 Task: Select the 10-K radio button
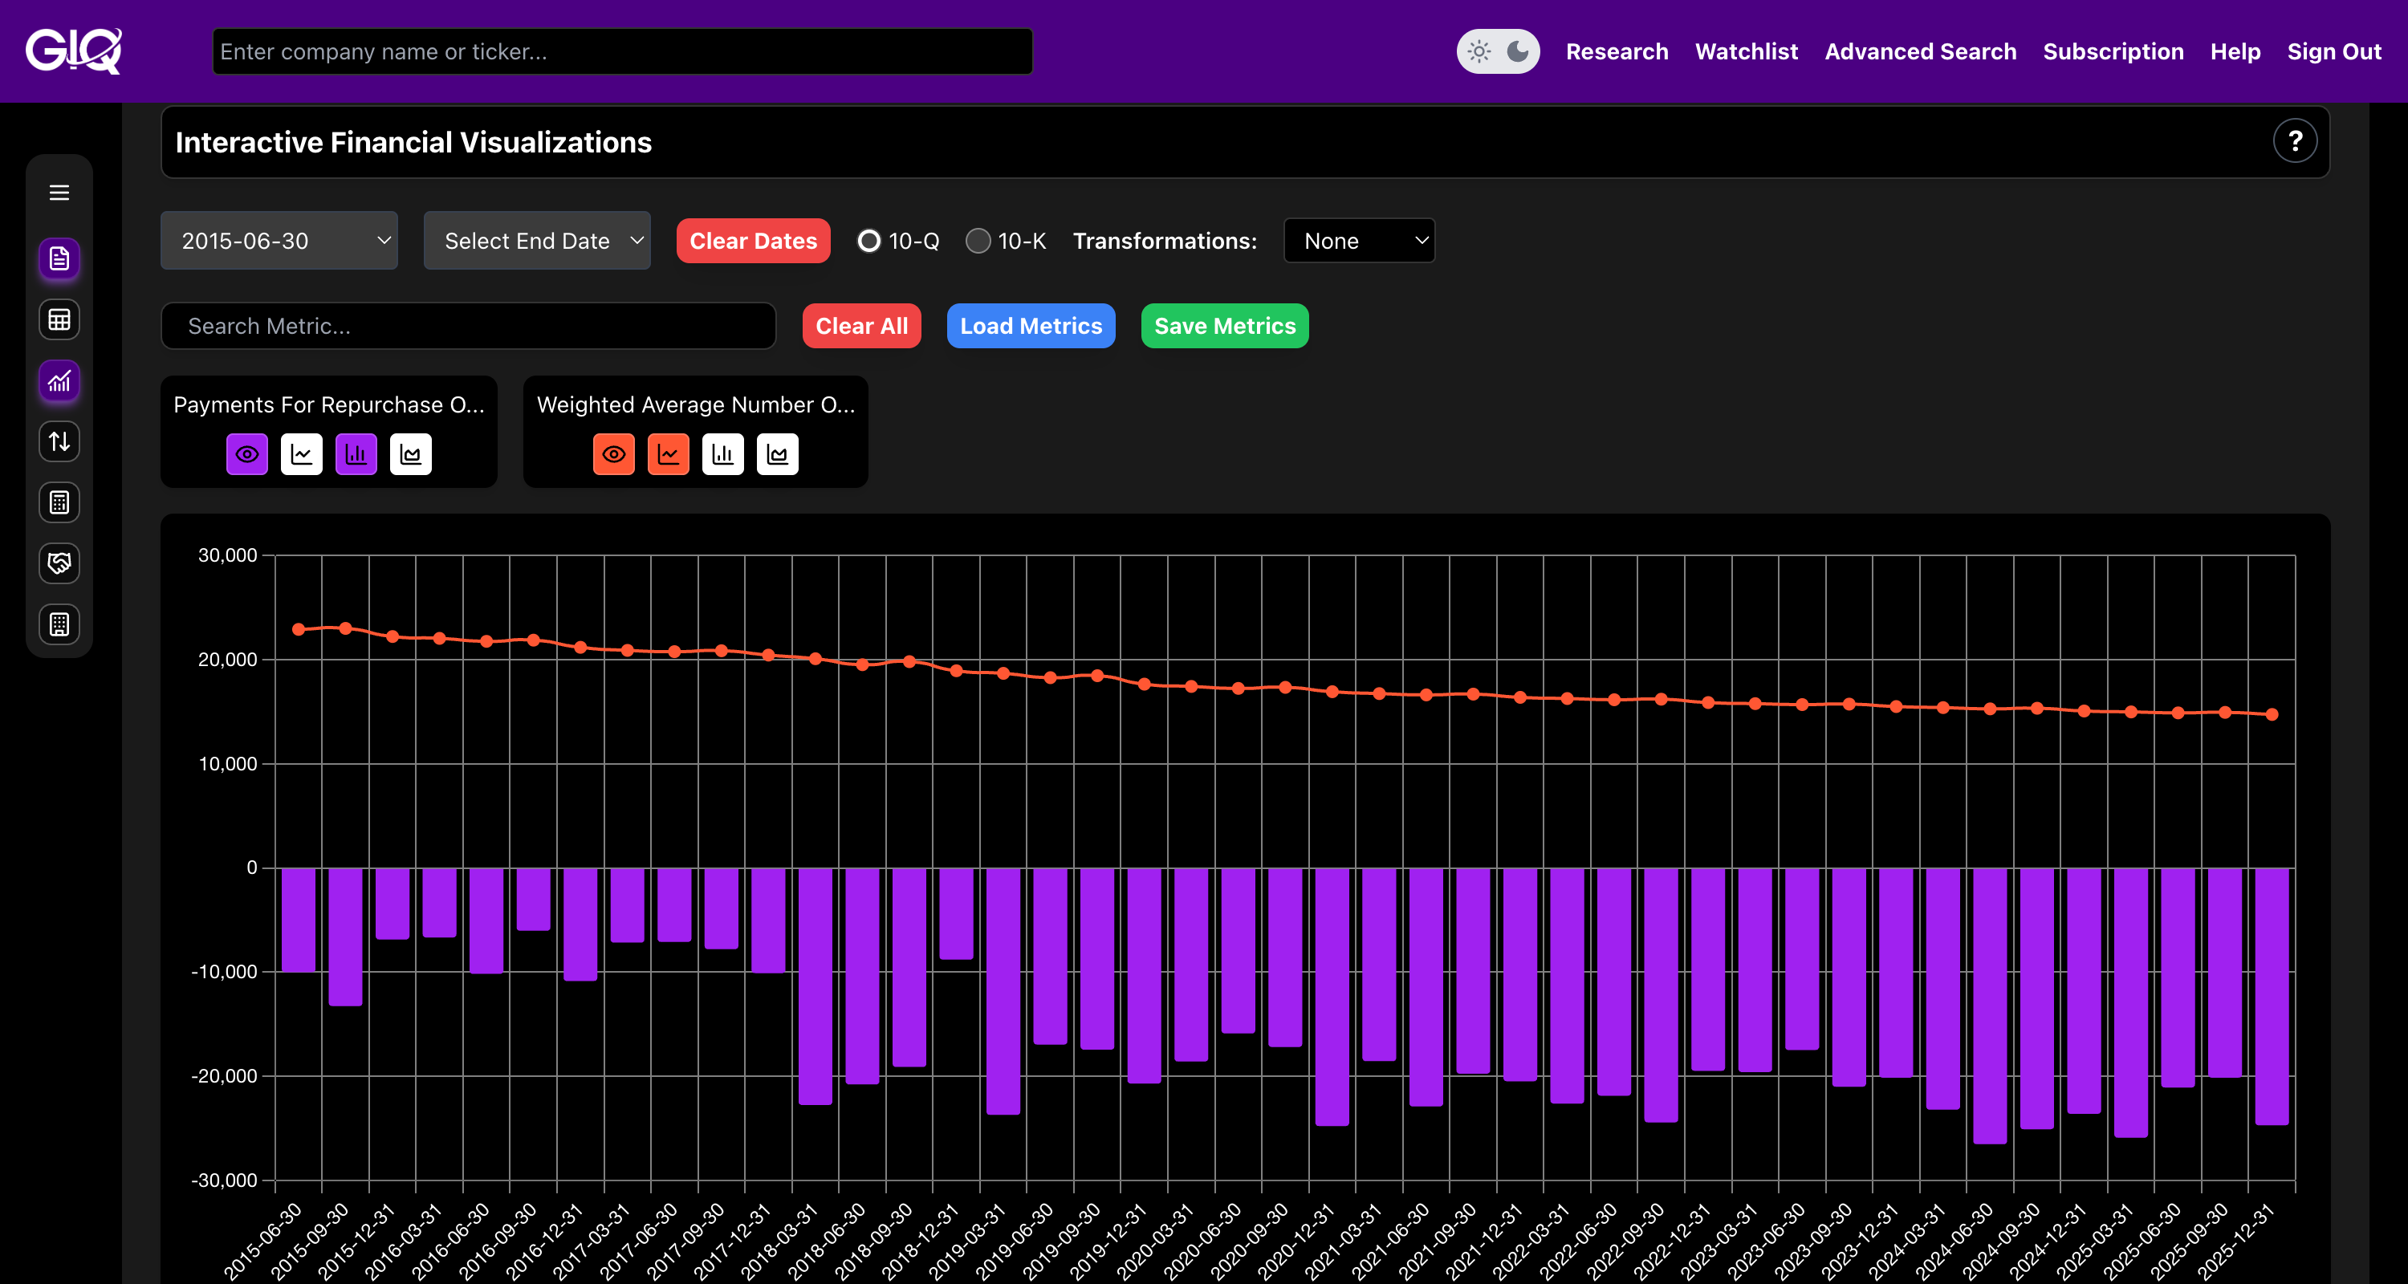(978, 241)
